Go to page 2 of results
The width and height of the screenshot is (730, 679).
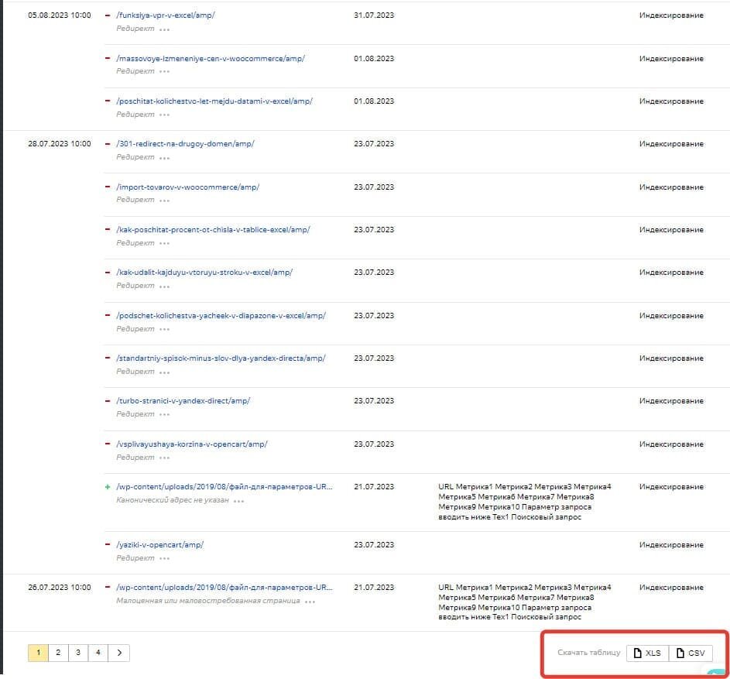tap(58, 653)
